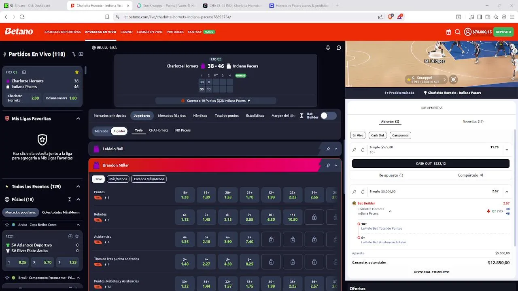The height and width of the screenshot is (291, 518).
Task: Open Apuestas Deportivas menu item
Action: (x=62, y=32)
